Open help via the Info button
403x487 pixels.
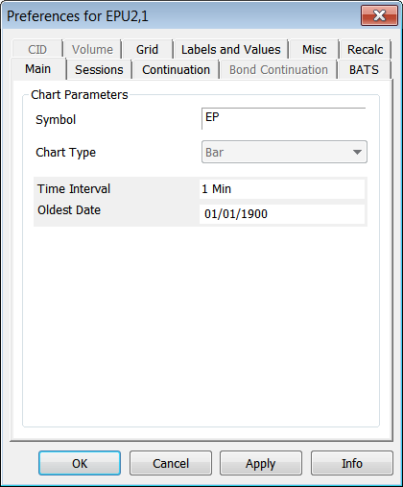(352, 463)
